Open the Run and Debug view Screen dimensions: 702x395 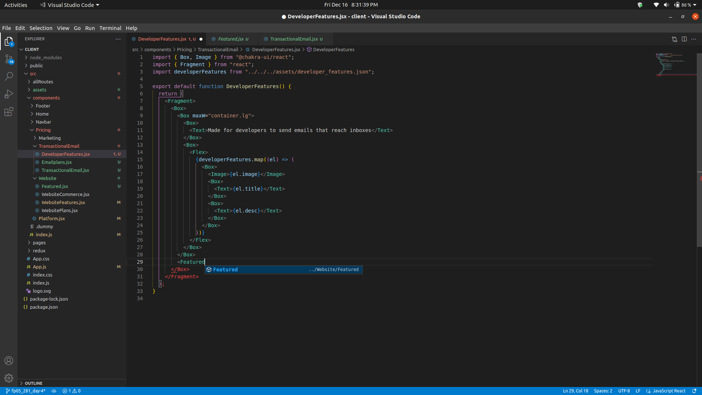point(9,94)
